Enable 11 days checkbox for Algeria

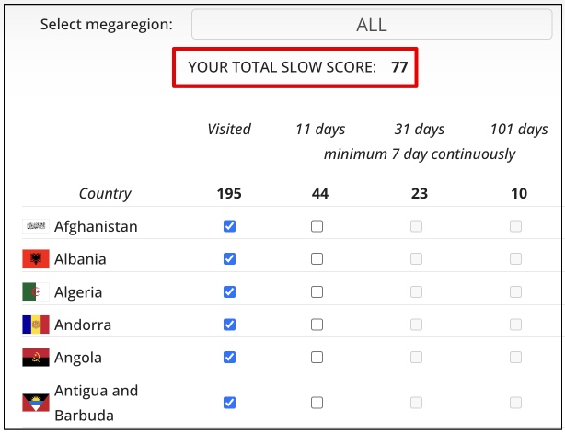tap(317, 292)
